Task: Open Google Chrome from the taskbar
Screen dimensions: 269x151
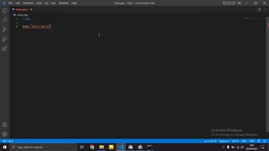Action: click(x=92, y=147)
